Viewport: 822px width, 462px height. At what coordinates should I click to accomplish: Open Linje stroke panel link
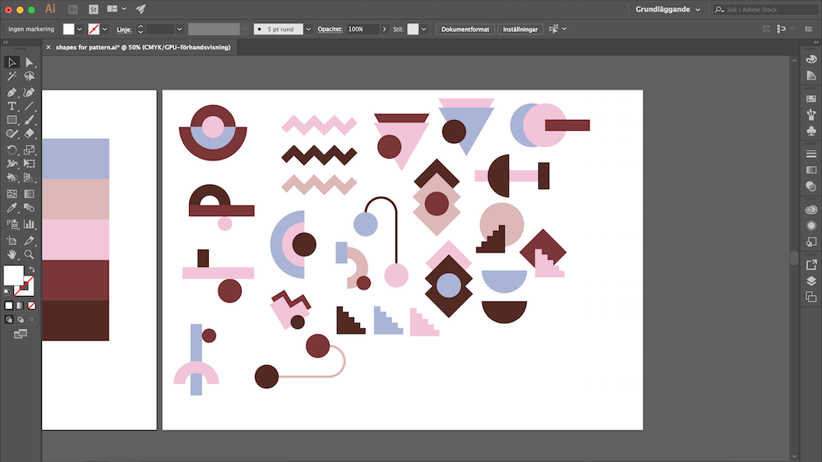tap(124, 30)
